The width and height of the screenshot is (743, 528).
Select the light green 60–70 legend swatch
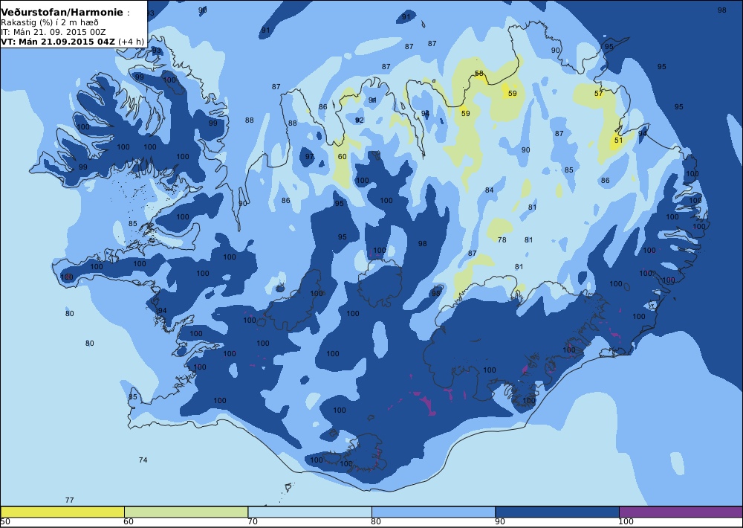[186, 512]
